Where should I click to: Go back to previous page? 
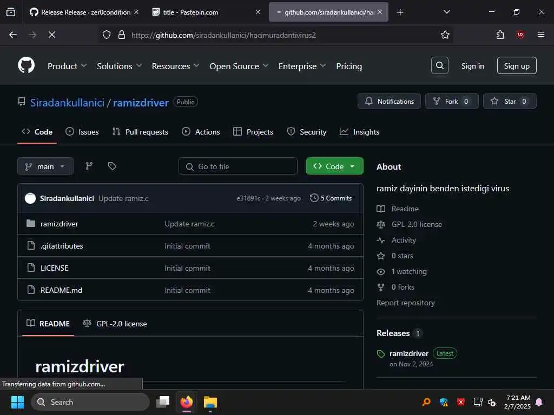tap(13, 35)
